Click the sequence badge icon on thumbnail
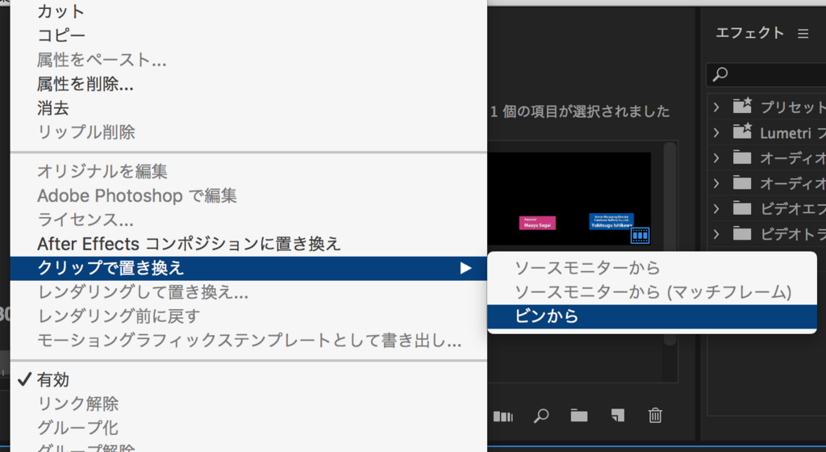This screenshot has height=452, width=826. (640, 236)
